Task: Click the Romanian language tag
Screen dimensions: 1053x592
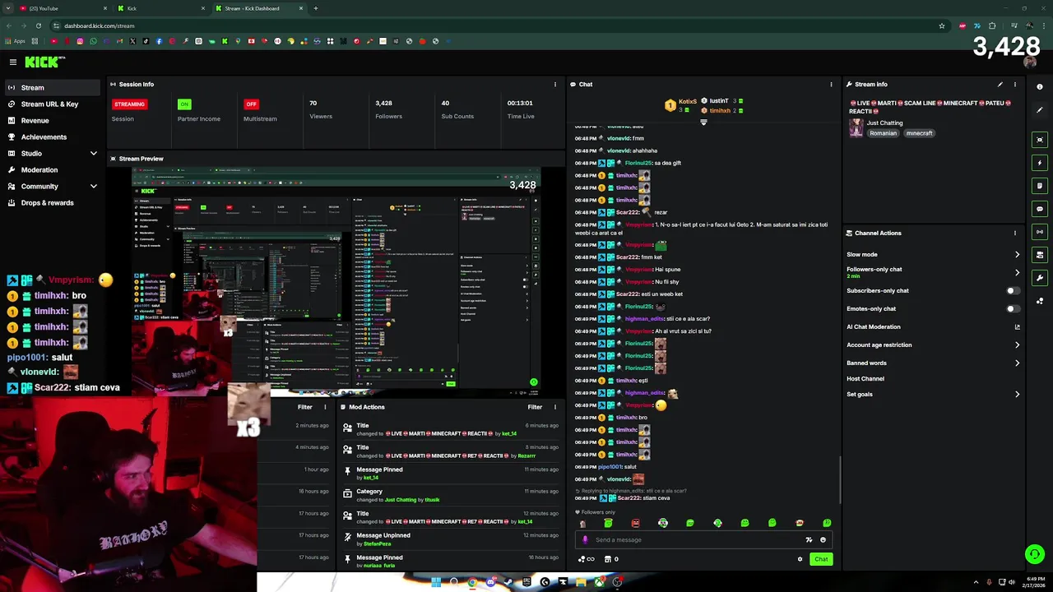Action: coord(883,133)
